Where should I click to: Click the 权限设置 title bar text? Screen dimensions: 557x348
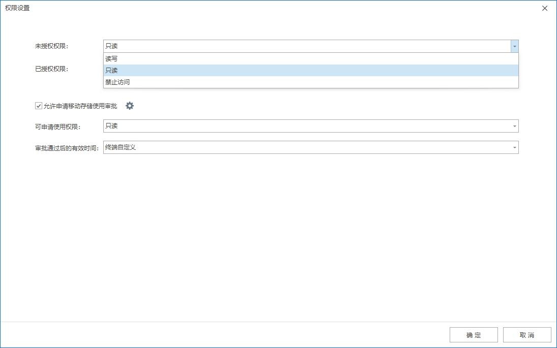[17, 8]
